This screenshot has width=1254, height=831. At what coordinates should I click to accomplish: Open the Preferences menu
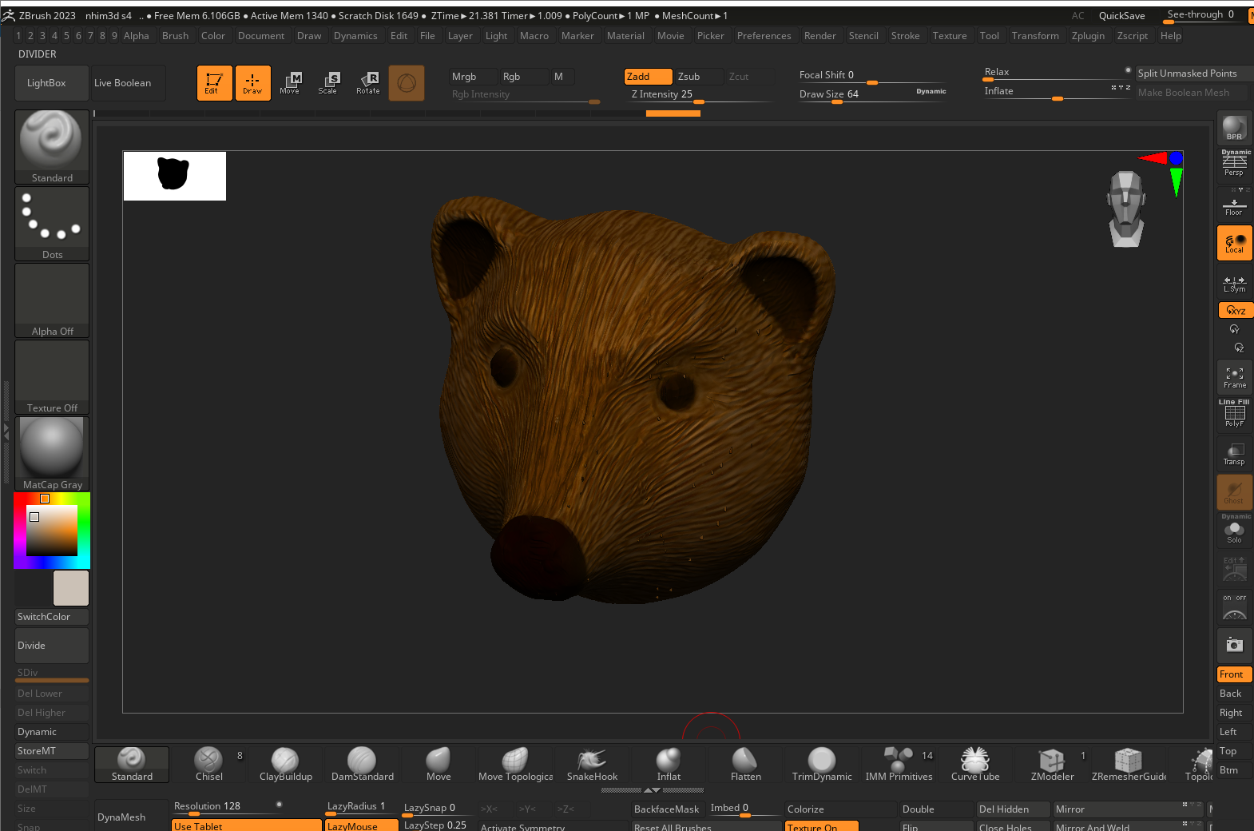point(764,36)
